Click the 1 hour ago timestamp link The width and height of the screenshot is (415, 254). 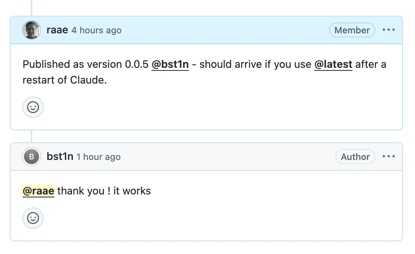[98, 157]
